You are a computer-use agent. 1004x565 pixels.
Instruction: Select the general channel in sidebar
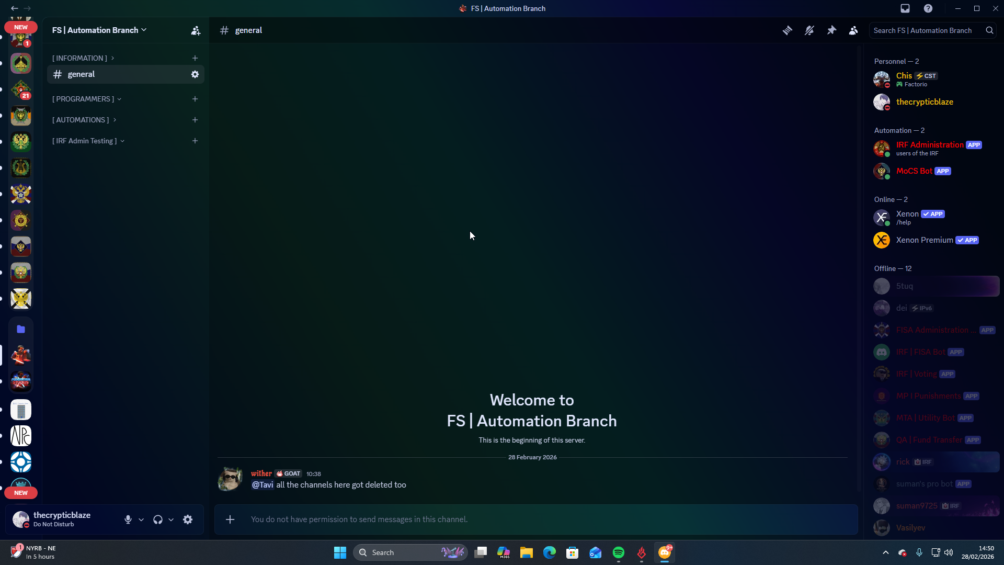point(82,74)
